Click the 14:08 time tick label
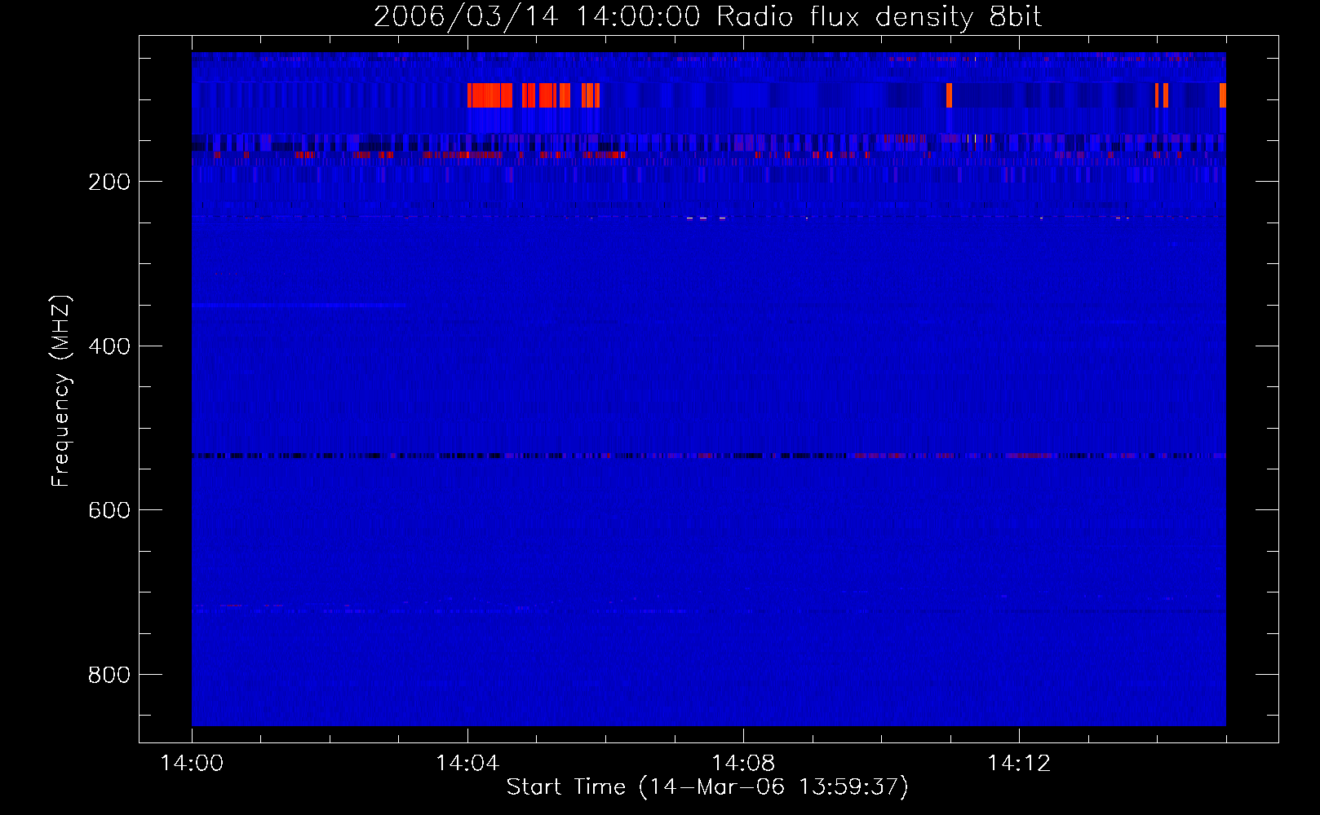1320x815 pixels. [743, 764]
